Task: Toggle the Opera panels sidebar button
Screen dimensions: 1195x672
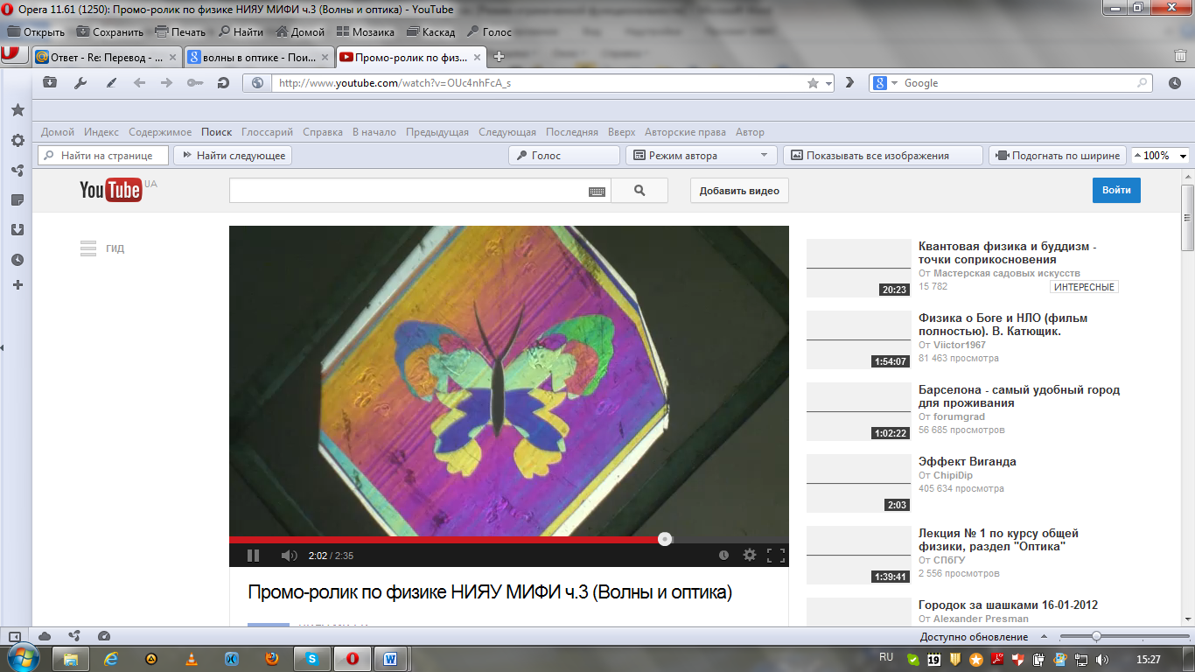Action: [15, 636]
